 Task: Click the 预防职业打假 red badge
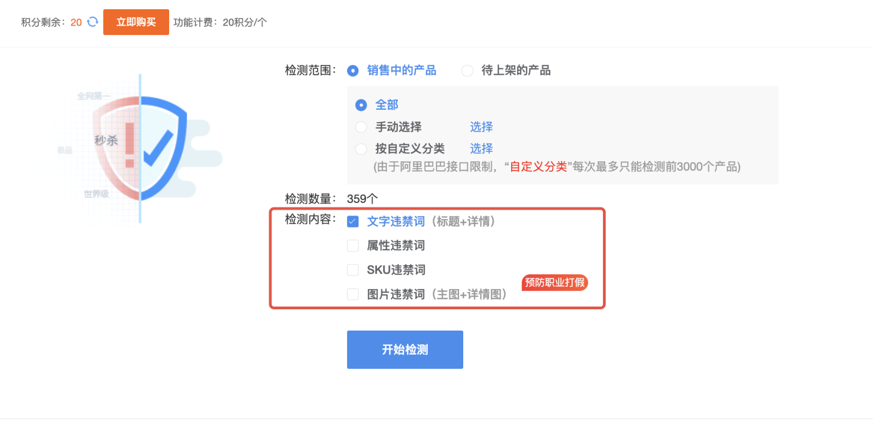click(555, 282)
